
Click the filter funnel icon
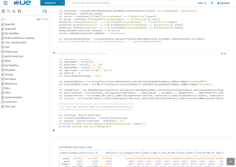pos(44,19)
